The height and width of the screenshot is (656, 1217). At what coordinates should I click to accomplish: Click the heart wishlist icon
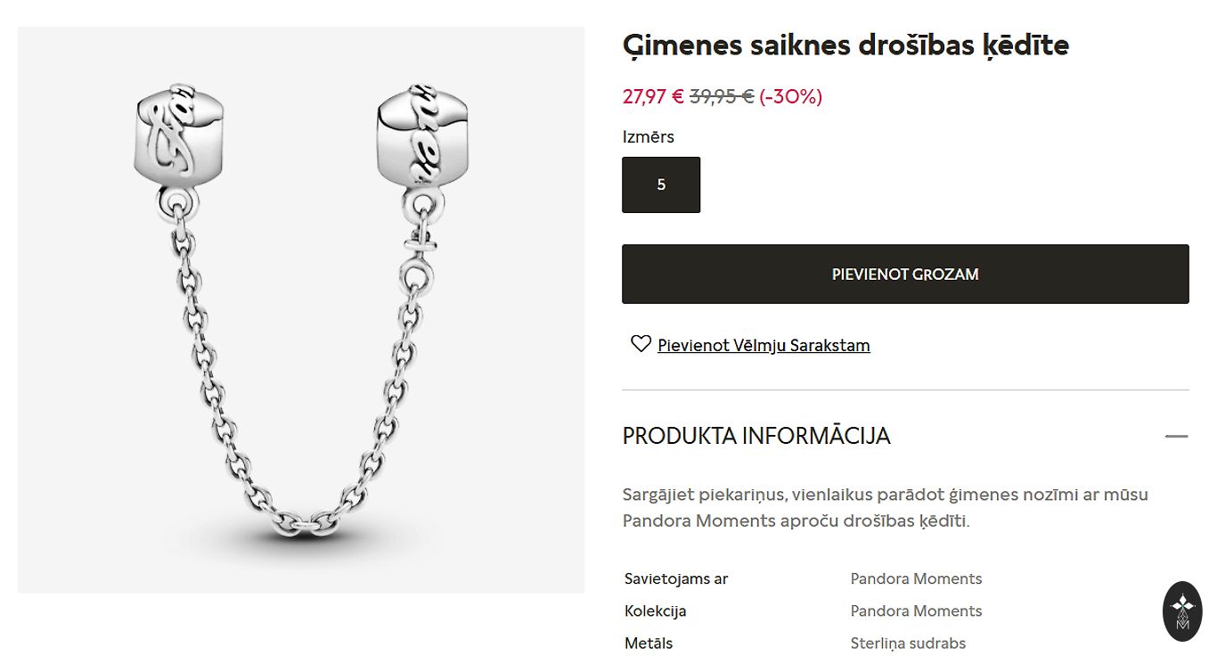641,344
